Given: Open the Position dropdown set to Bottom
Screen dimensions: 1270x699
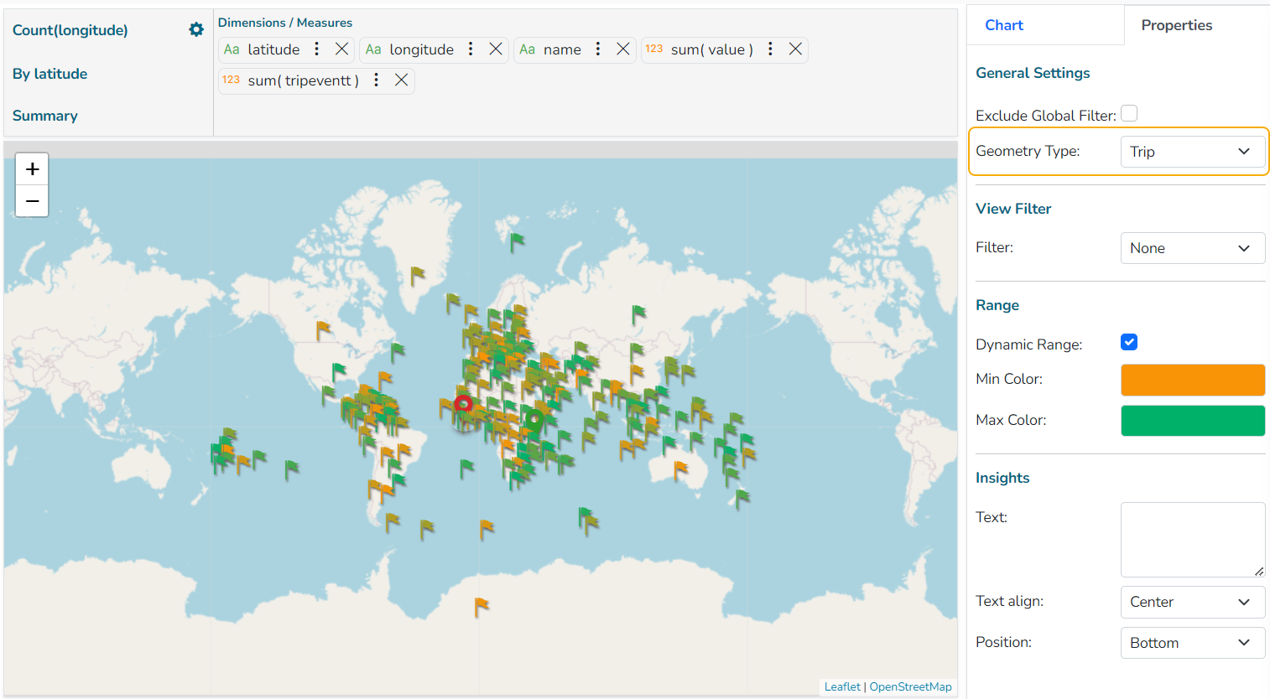Looking at the screenshot, I should coord(1192,643).
